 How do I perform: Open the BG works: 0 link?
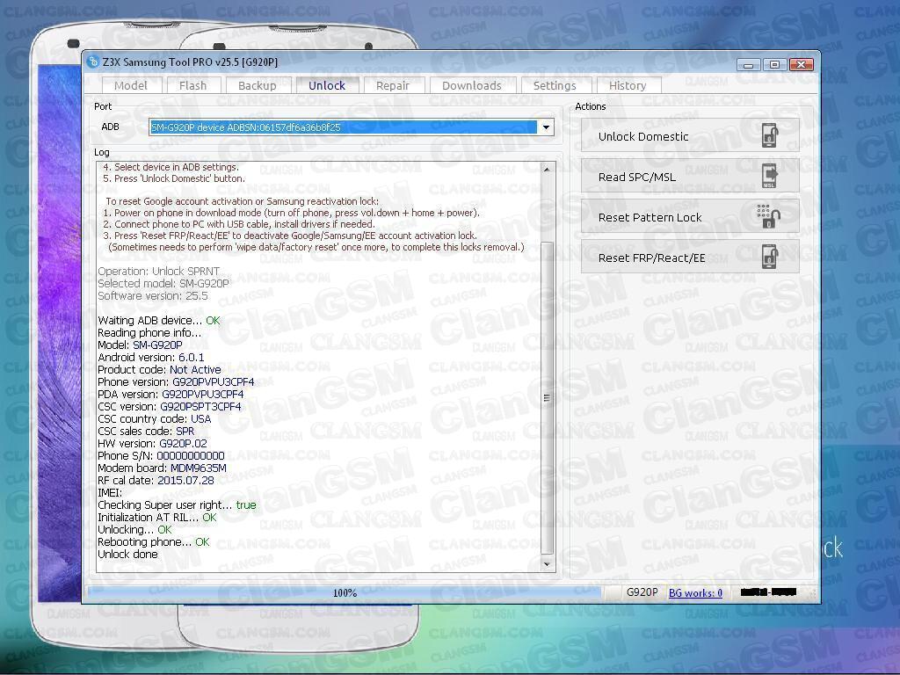click(x=696, y=593)
